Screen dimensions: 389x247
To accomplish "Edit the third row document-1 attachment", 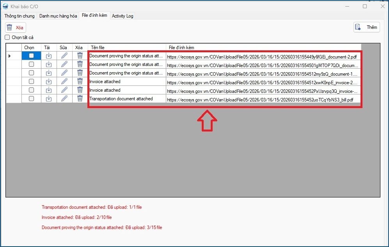I will [64, 73].
